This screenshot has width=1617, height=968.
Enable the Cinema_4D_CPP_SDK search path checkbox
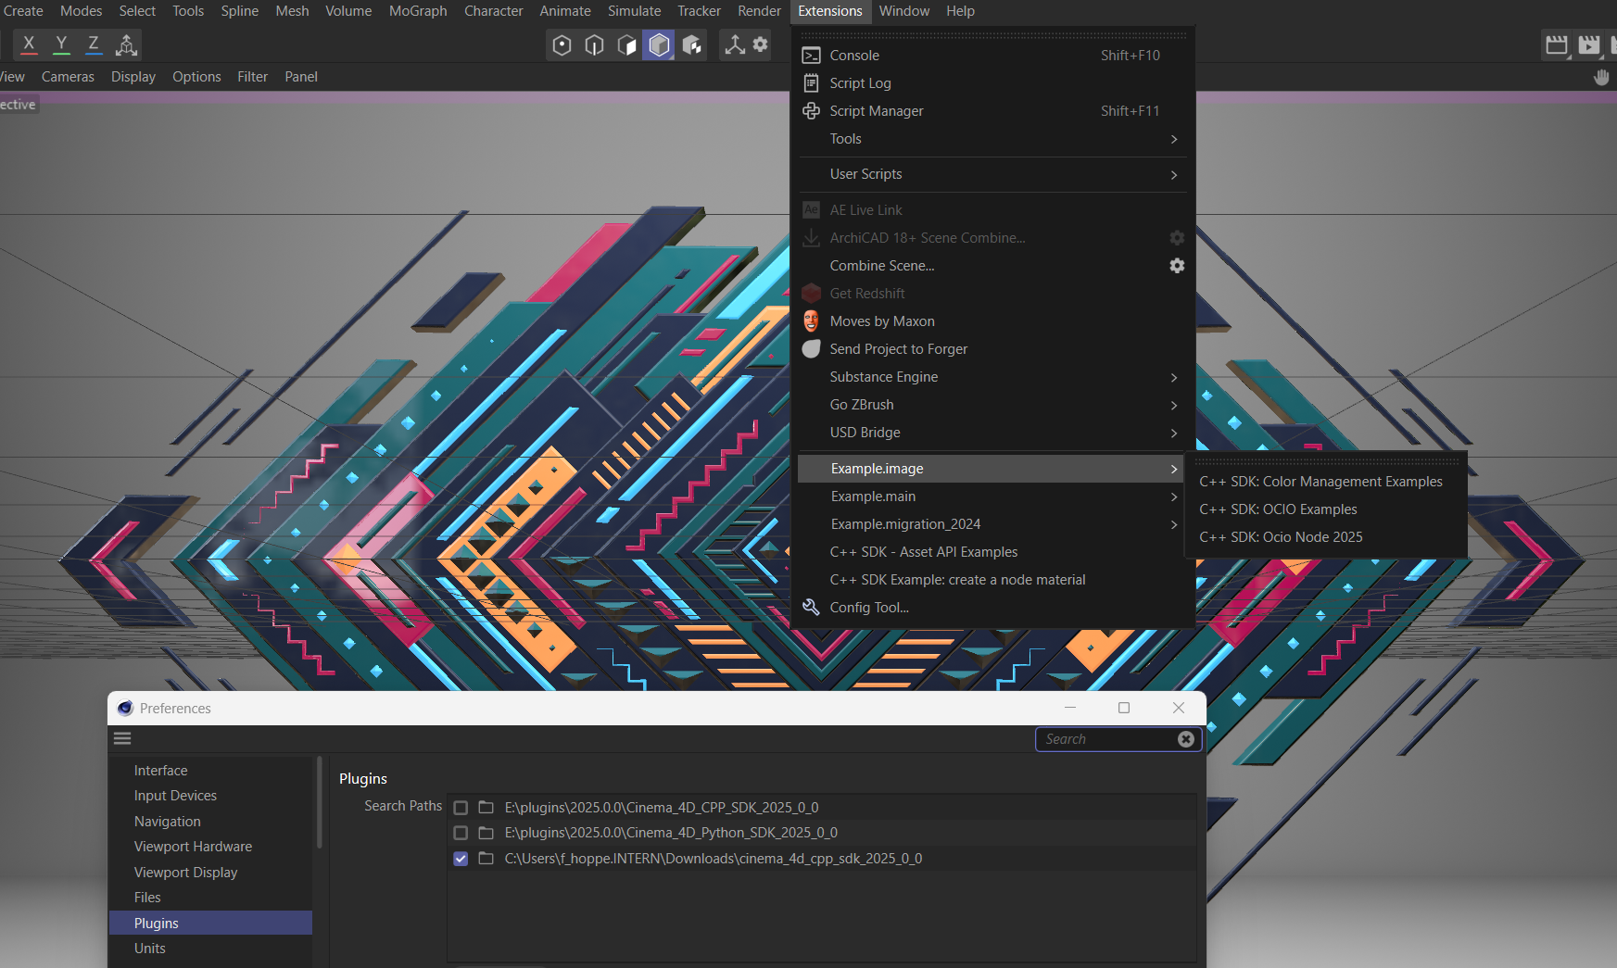(x=461, y=808)
